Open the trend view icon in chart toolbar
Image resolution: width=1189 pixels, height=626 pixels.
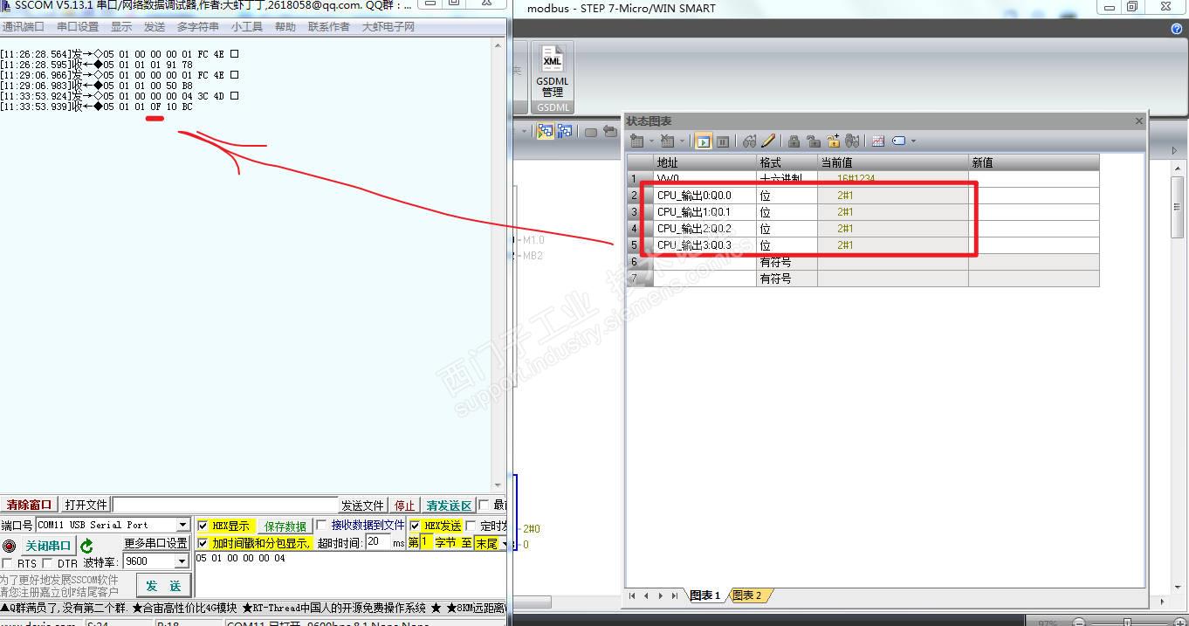(x=878, y=141)
